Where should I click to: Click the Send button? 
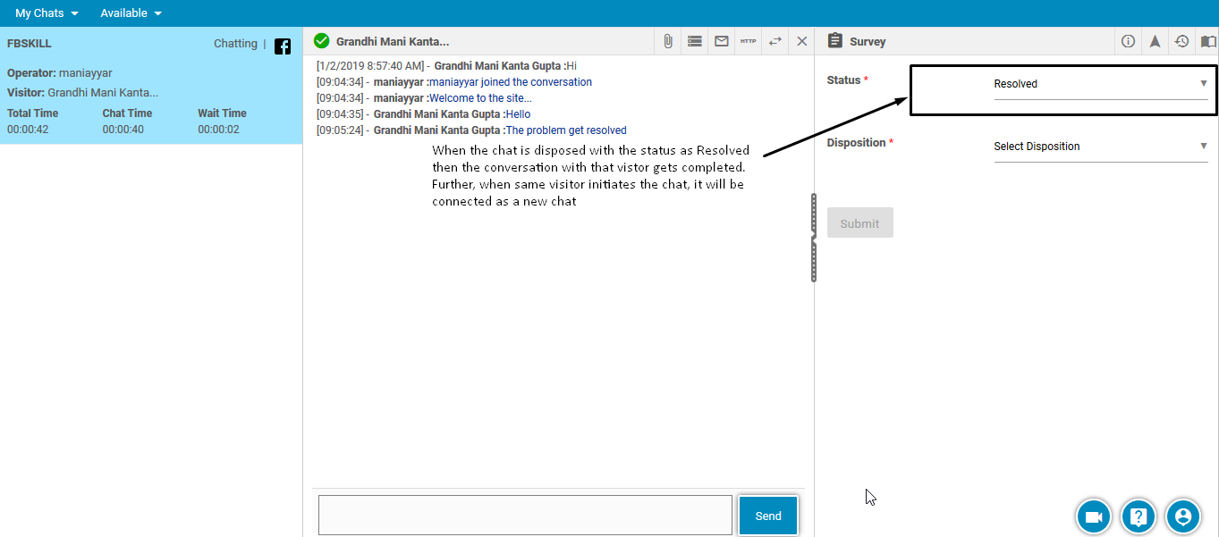[767, 516]
